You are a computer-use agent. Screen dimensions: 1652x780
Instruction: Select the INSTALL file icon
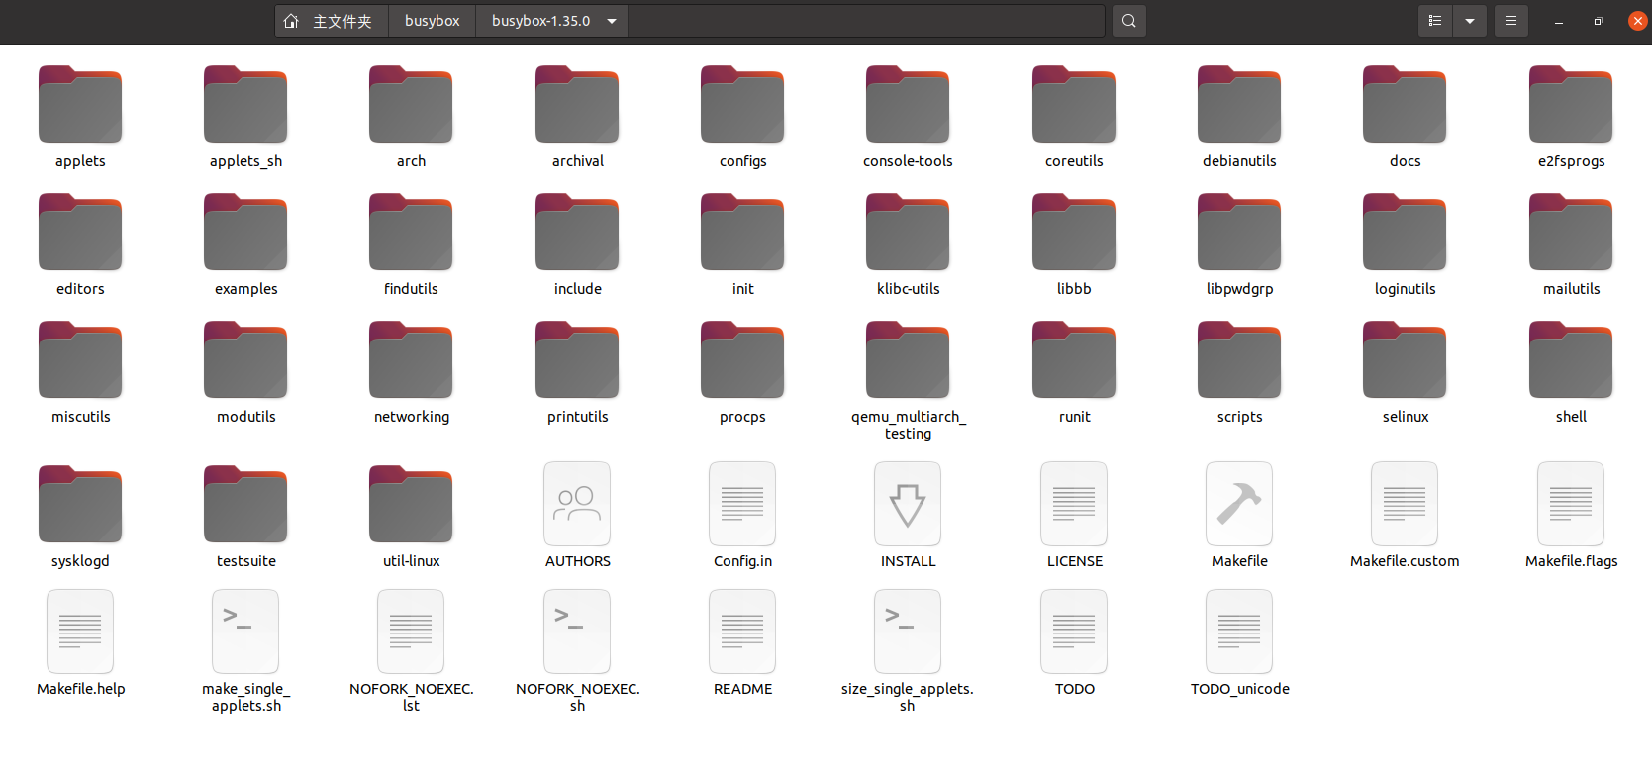[908, 504]
